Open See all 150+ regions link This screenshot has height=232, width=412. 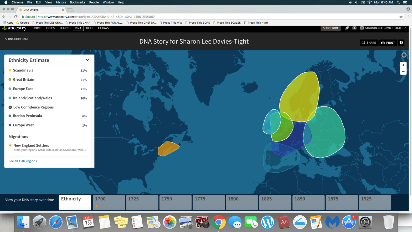point(23,161)
